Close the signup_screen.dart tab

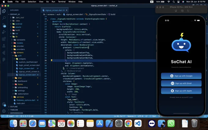67,10
